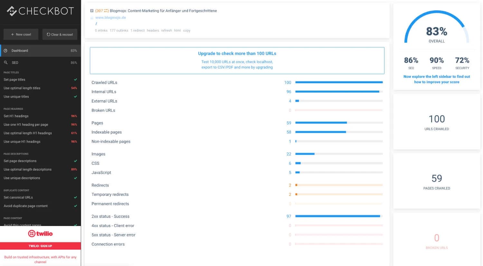Start a New crawl
Image resolution: width=483 pixels, height=266 pixels.
pos(21,34)
